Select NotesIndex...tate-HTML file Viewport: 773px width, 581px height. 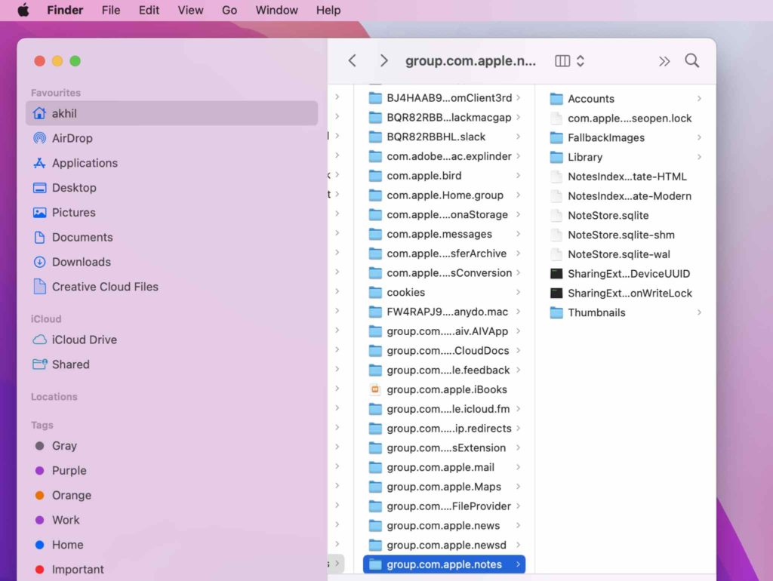(x=626, y=177)
